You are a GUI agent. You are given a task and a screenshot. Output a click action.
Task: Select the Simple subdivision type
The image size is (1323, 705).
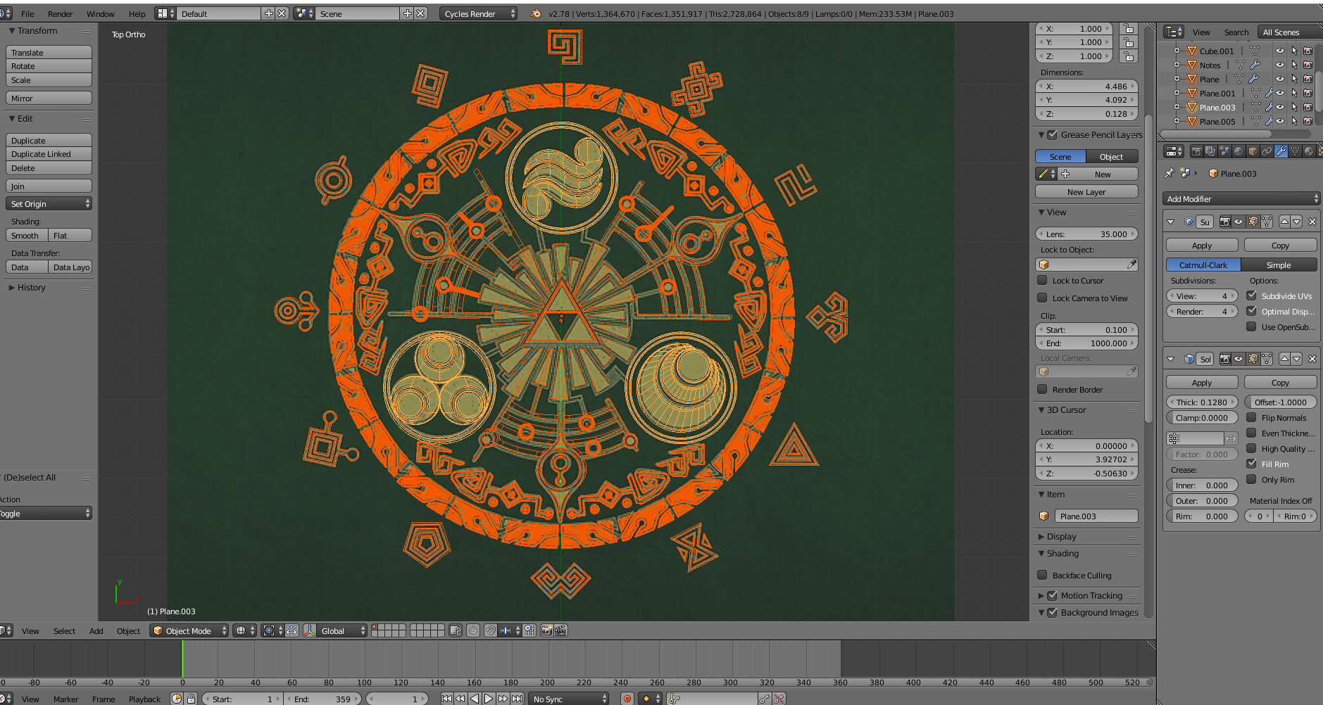coord(1279,265)
